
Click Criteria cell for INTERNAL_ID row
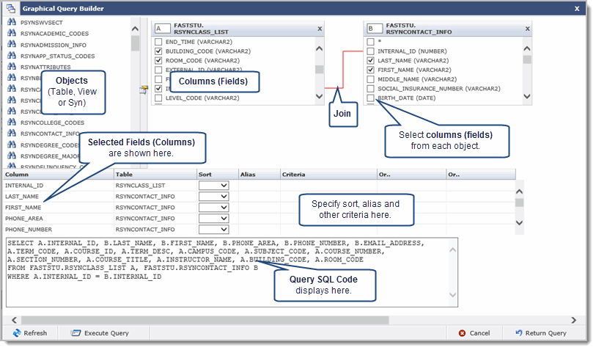click(328, 185)
